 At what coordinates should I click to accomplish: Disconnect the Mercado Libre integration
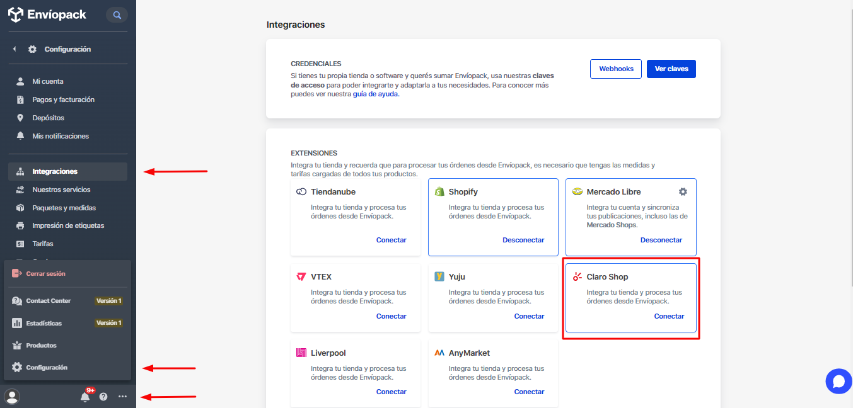[661, 240]
